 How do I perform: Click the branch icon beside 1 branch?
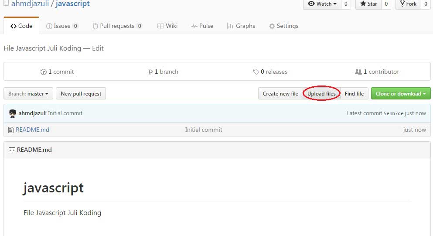[150, 72]
